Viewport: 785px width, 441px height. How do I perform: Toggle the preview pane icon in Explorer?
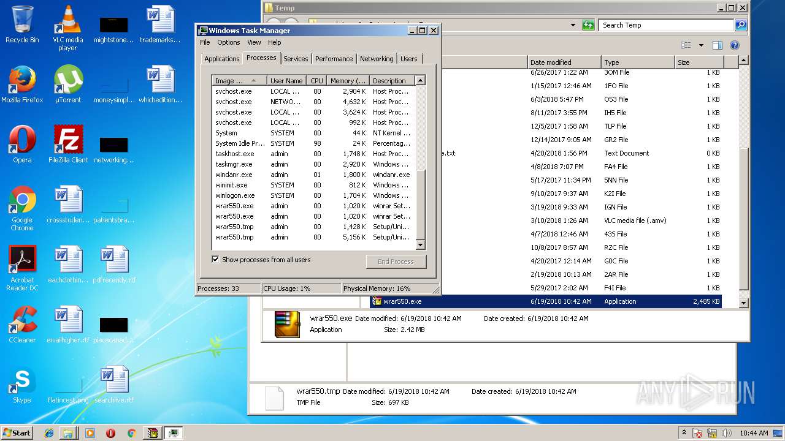(718, 45)
